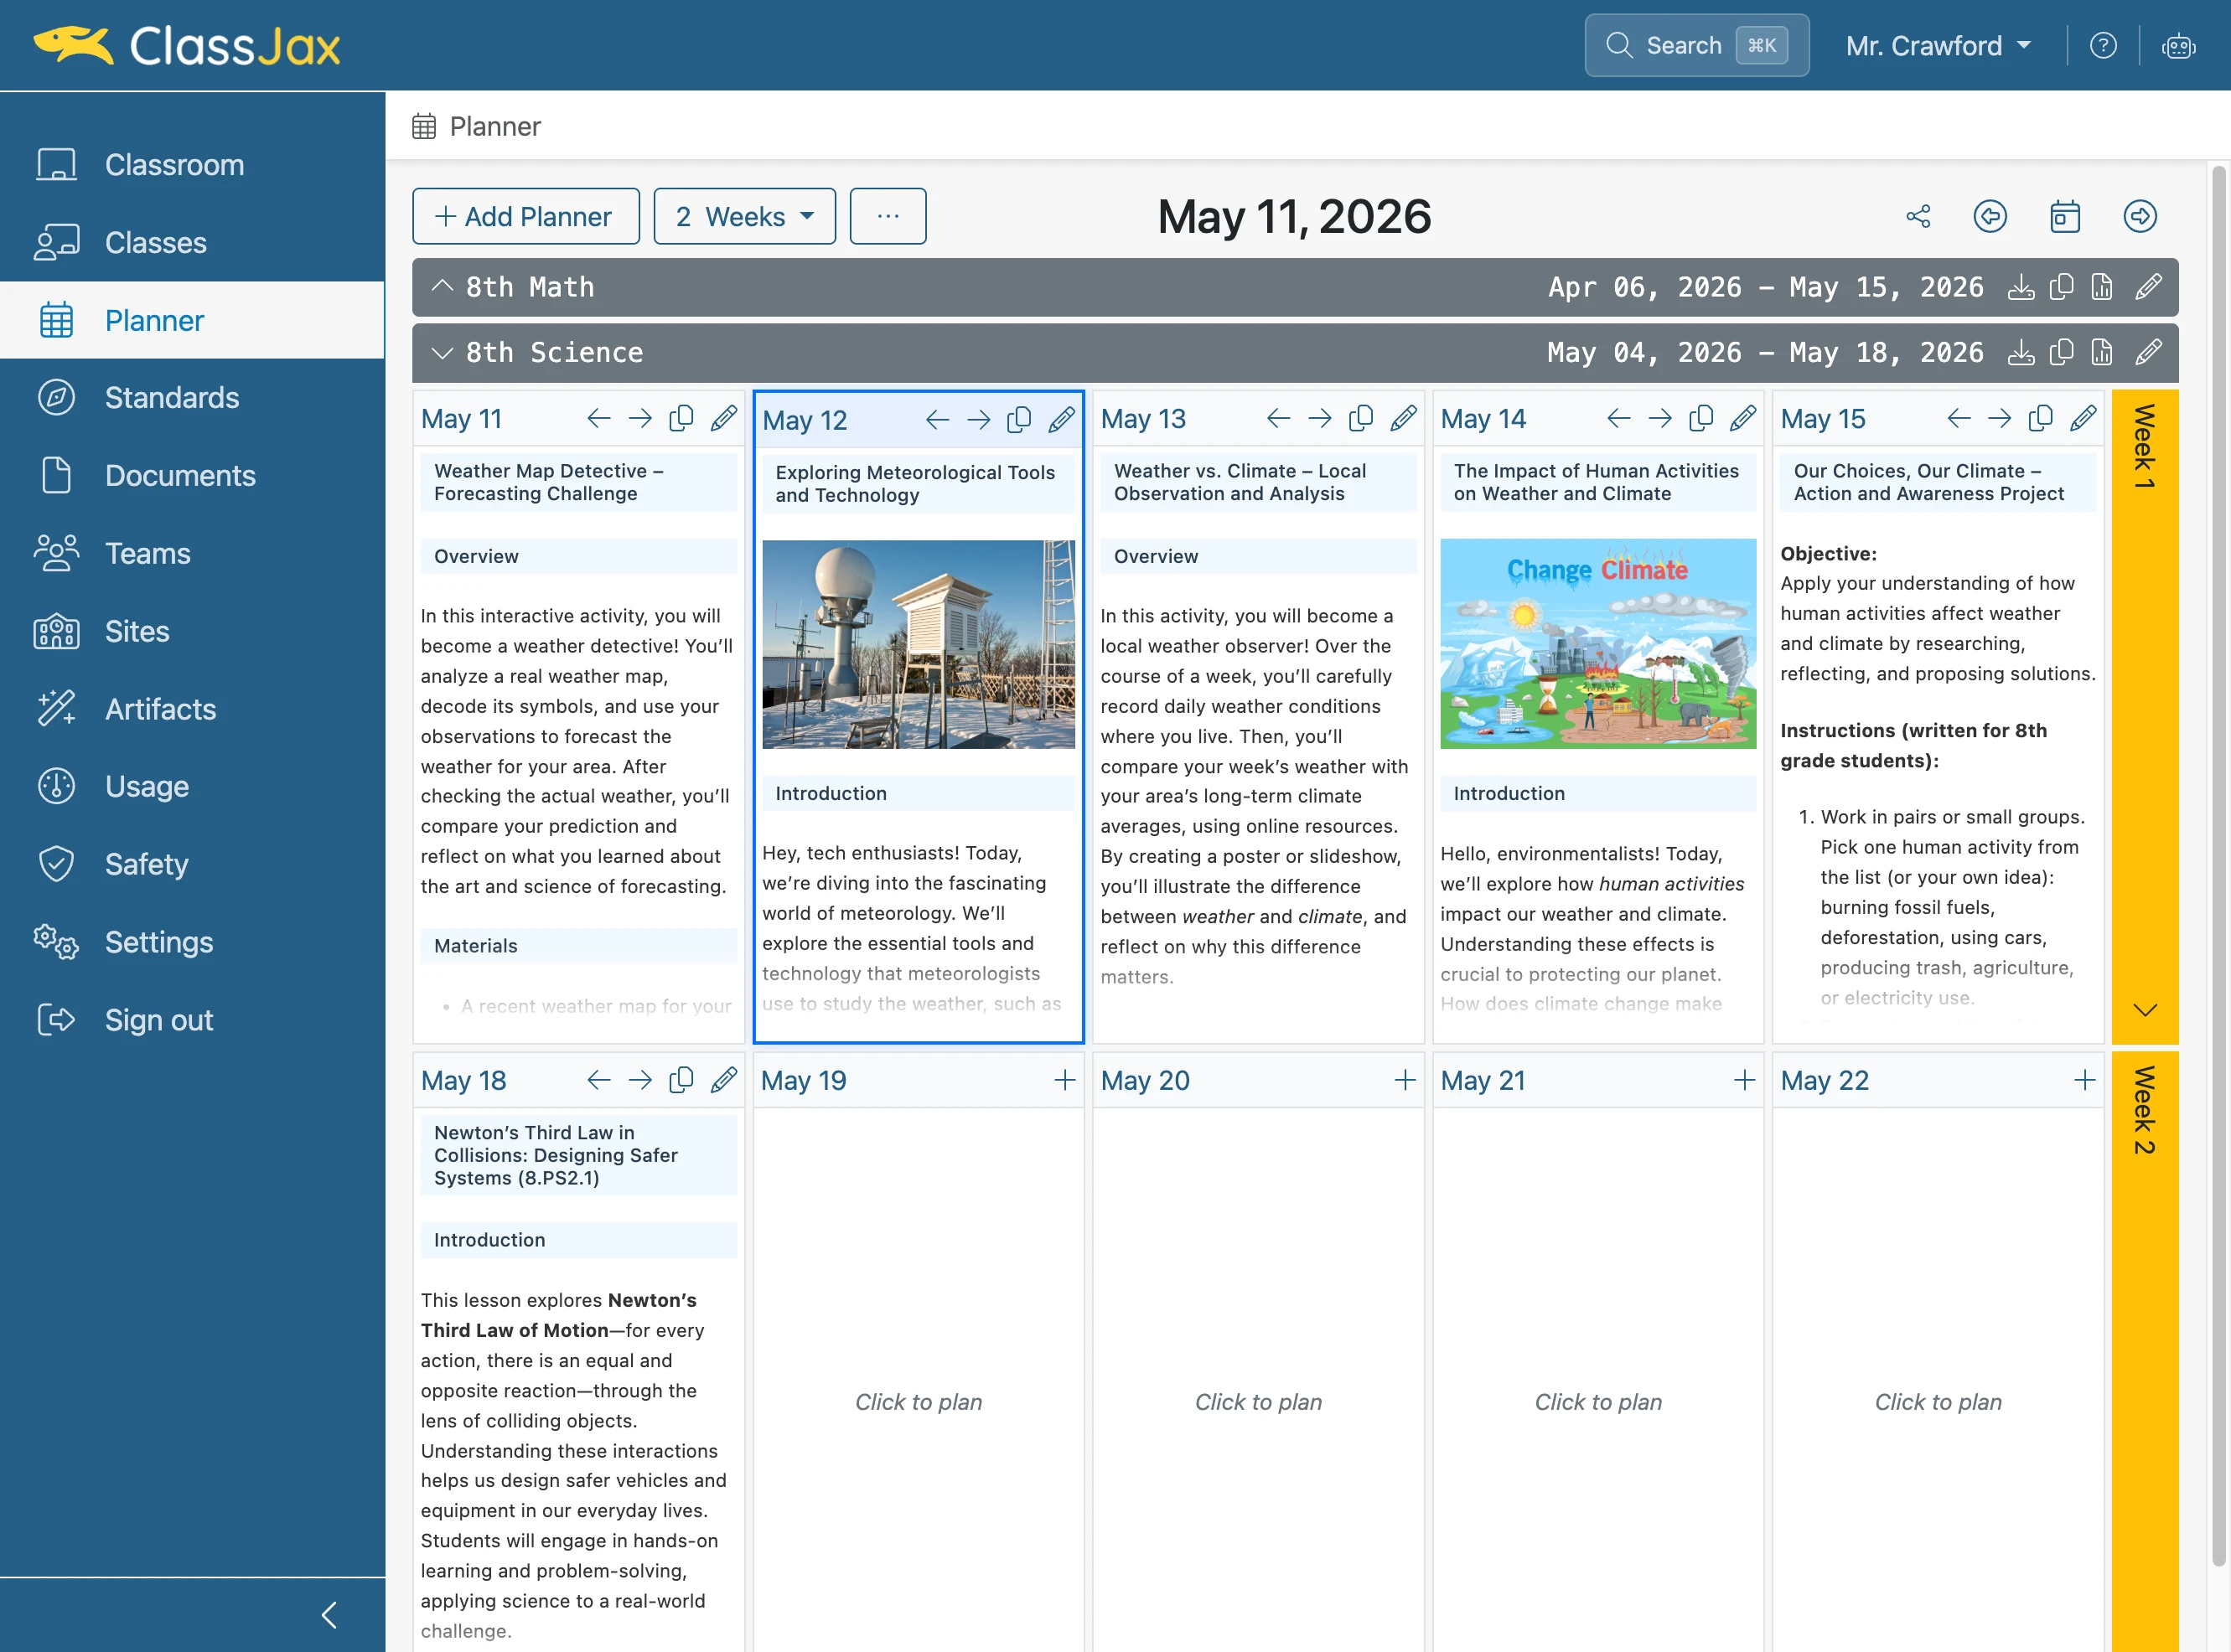Click the ClassJax logo
2231x1652 pixels.
(x=187, y=45)
